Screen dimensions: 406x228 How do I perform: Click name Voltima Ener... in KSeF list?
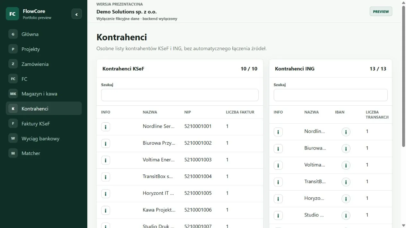tap(159, 159)
